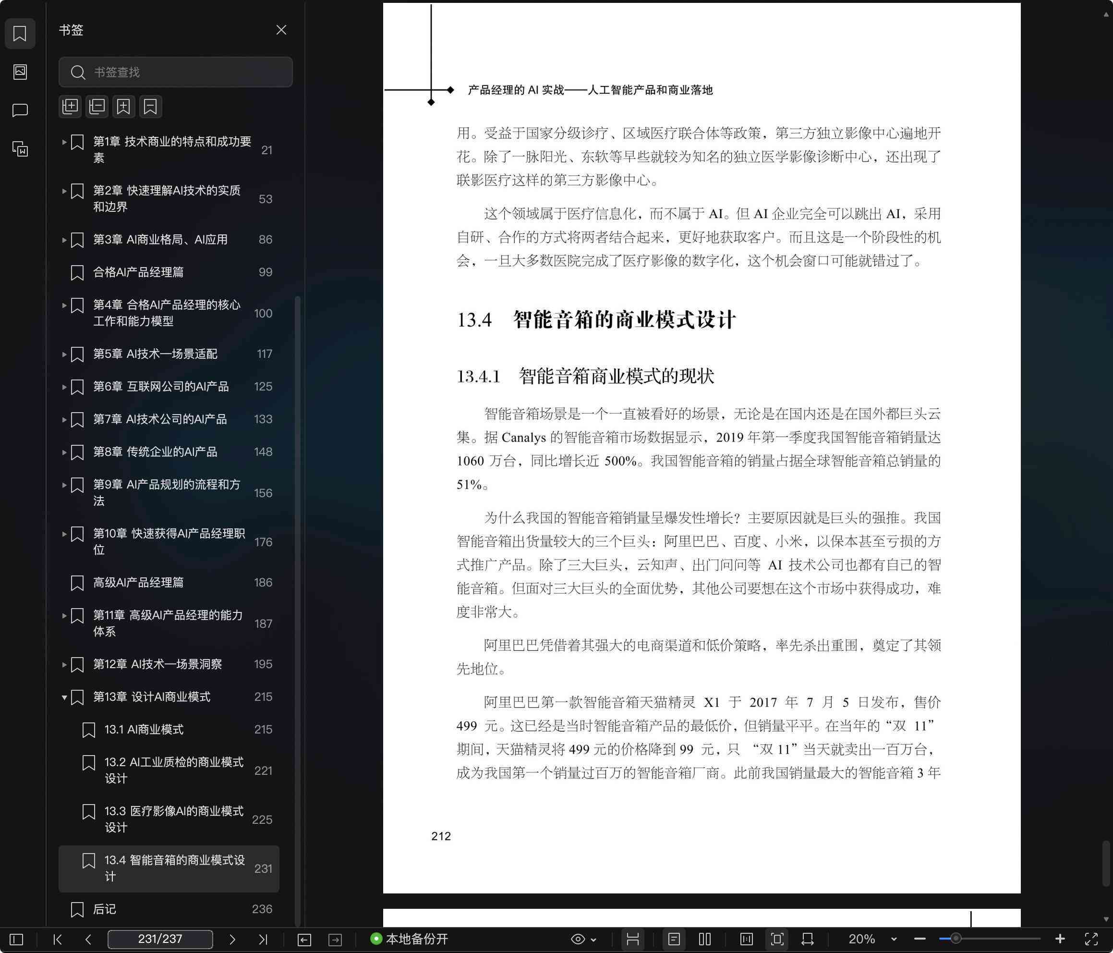Click heading 13.4 智能音箱的商业模式设计 in page
1113x953 pixels.
[x=596, y=320]
